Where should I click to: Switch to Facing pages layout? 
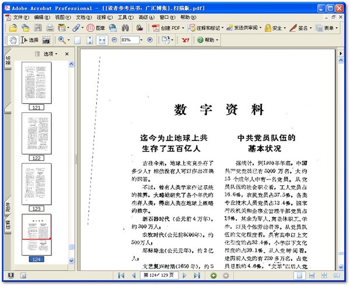(x=337, y=276)
